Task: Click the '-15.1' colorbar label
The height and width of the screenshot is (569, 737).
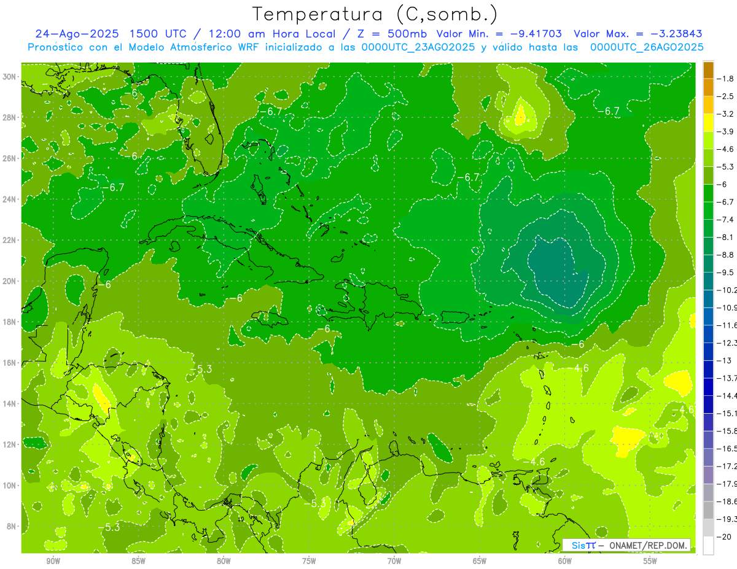Action: 728,413
